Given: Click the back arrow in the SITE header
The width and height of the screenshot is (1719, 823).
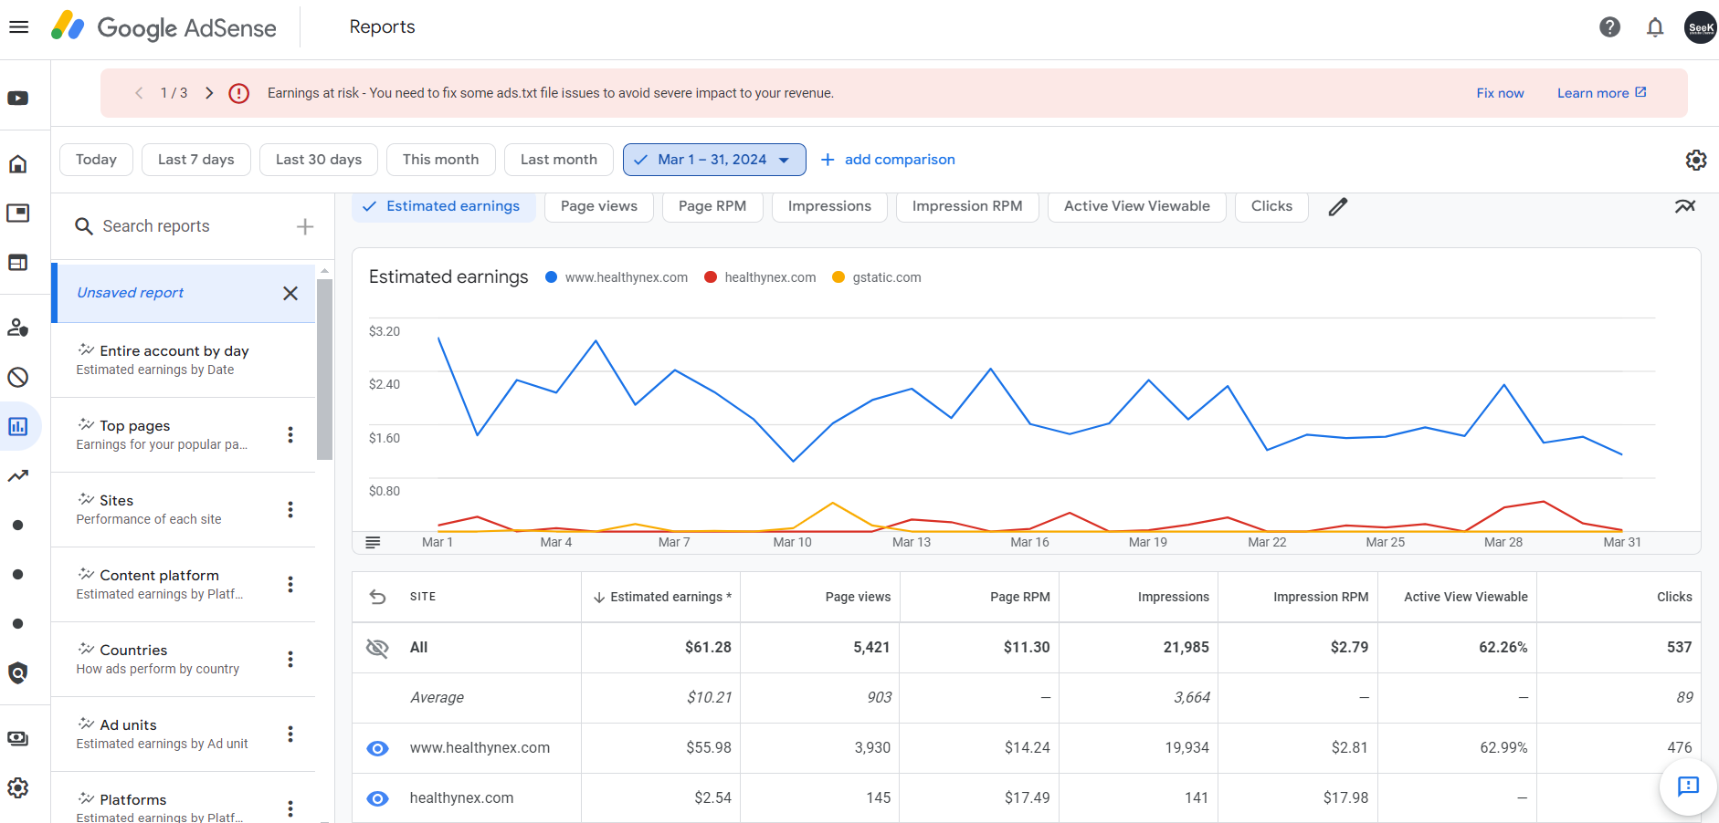Looking at the screenshot, I should (378, 597).
